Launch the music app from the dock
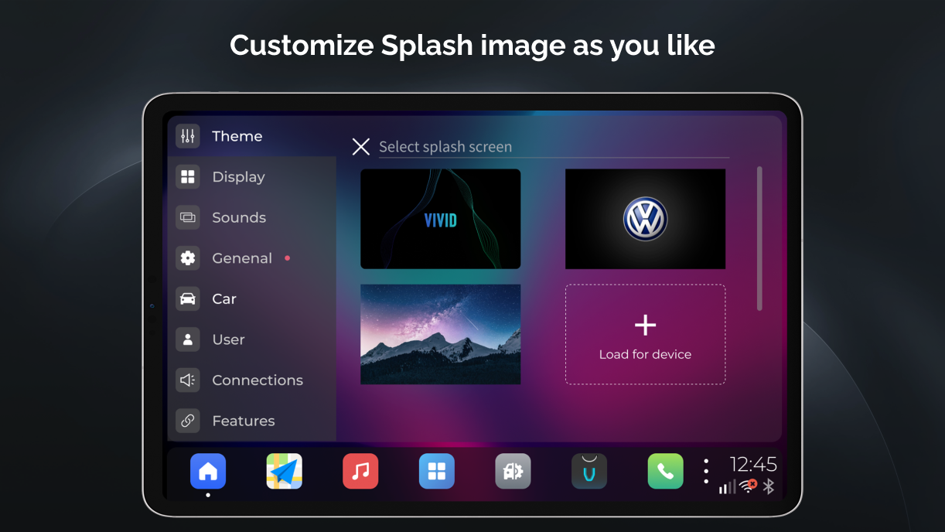The image size is (945, 532). pyautogui.click(x=360, y=471)
